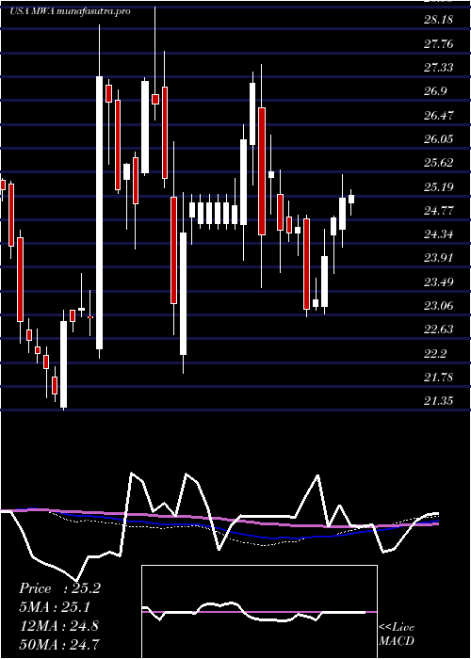Click the 12MA : 24.8 readout

58,626
